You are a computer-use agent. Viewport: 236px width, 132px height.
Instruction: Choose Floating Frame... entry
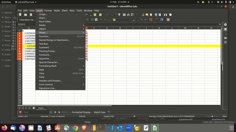pos(60,51)
